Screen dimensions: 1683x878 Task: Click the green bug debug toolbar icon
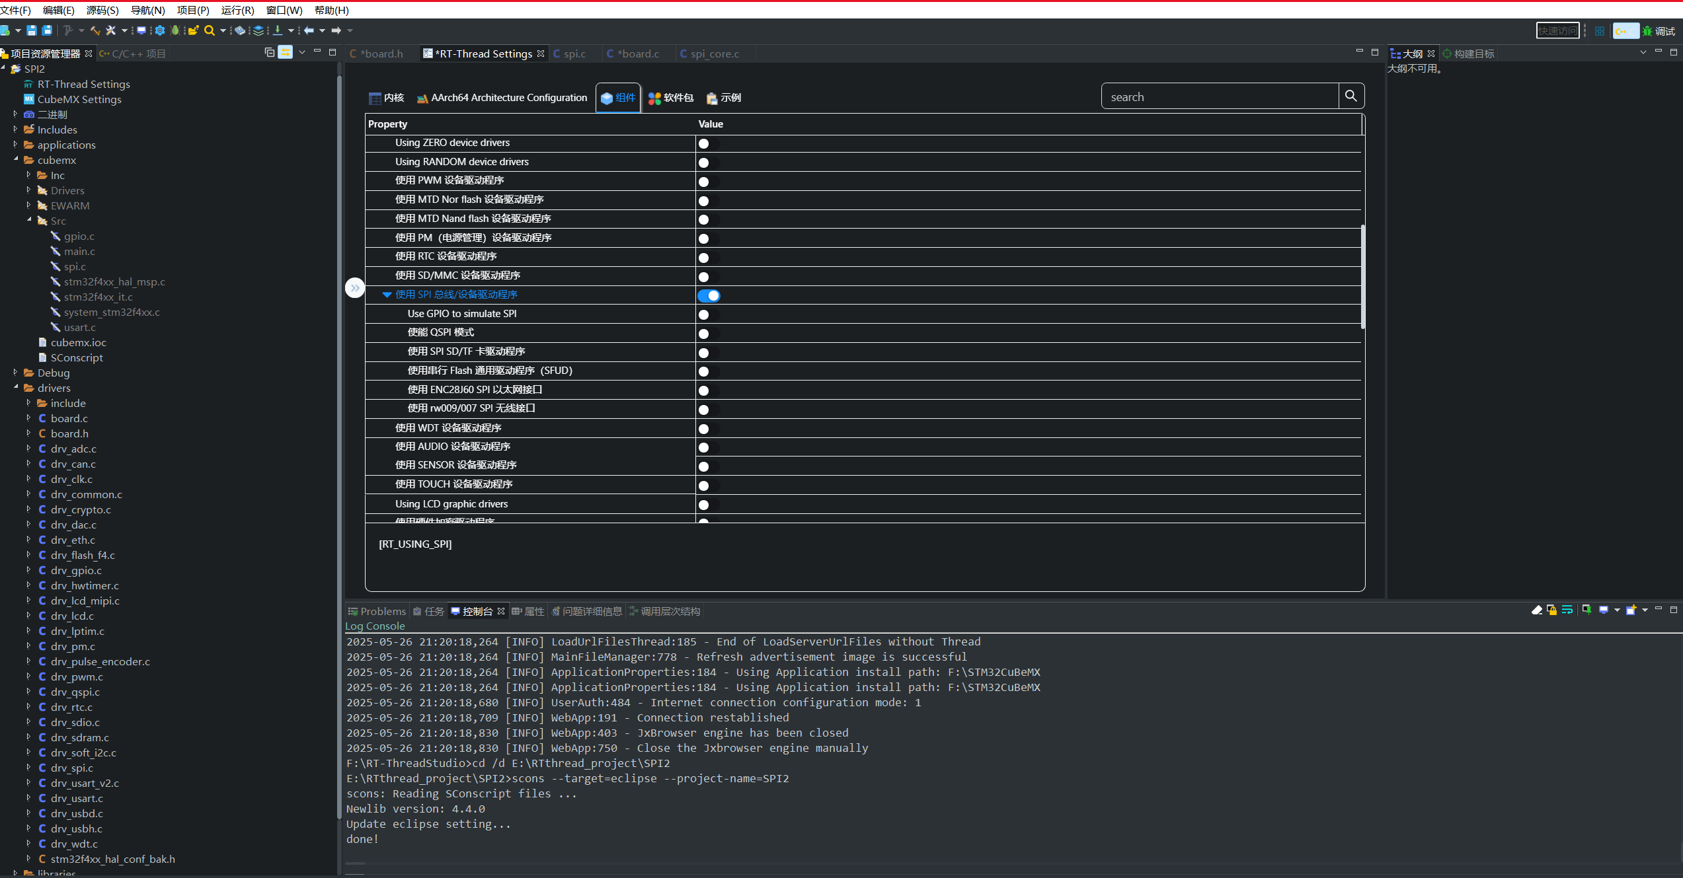pos(175,30)
